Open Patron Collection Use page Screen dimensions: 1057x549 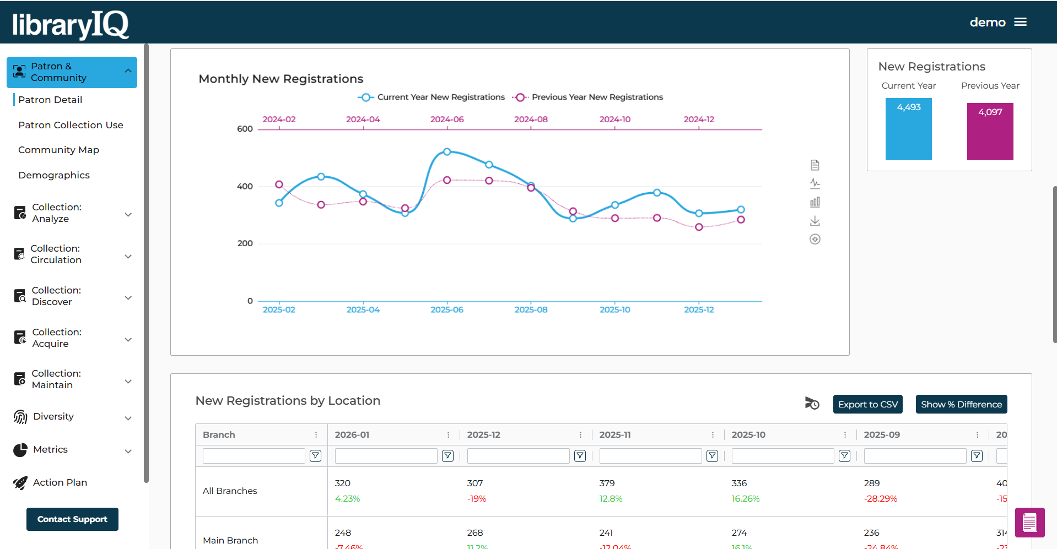pyautogui.click(x=71, y=125)
